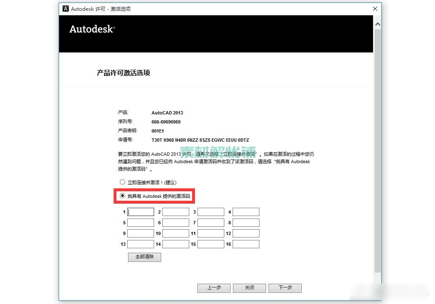The width and height of the screenshot is (435, 304).
Task: Focus activation code field 3
Action: click(211, 212)
